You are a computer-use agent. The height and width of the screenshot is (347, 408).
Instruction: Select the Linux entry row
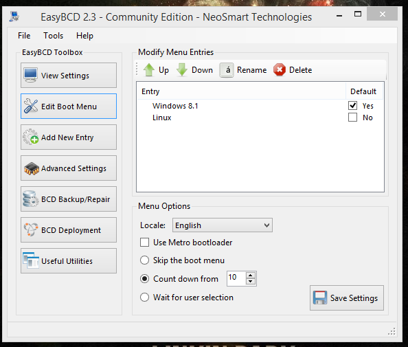point(260,117)
